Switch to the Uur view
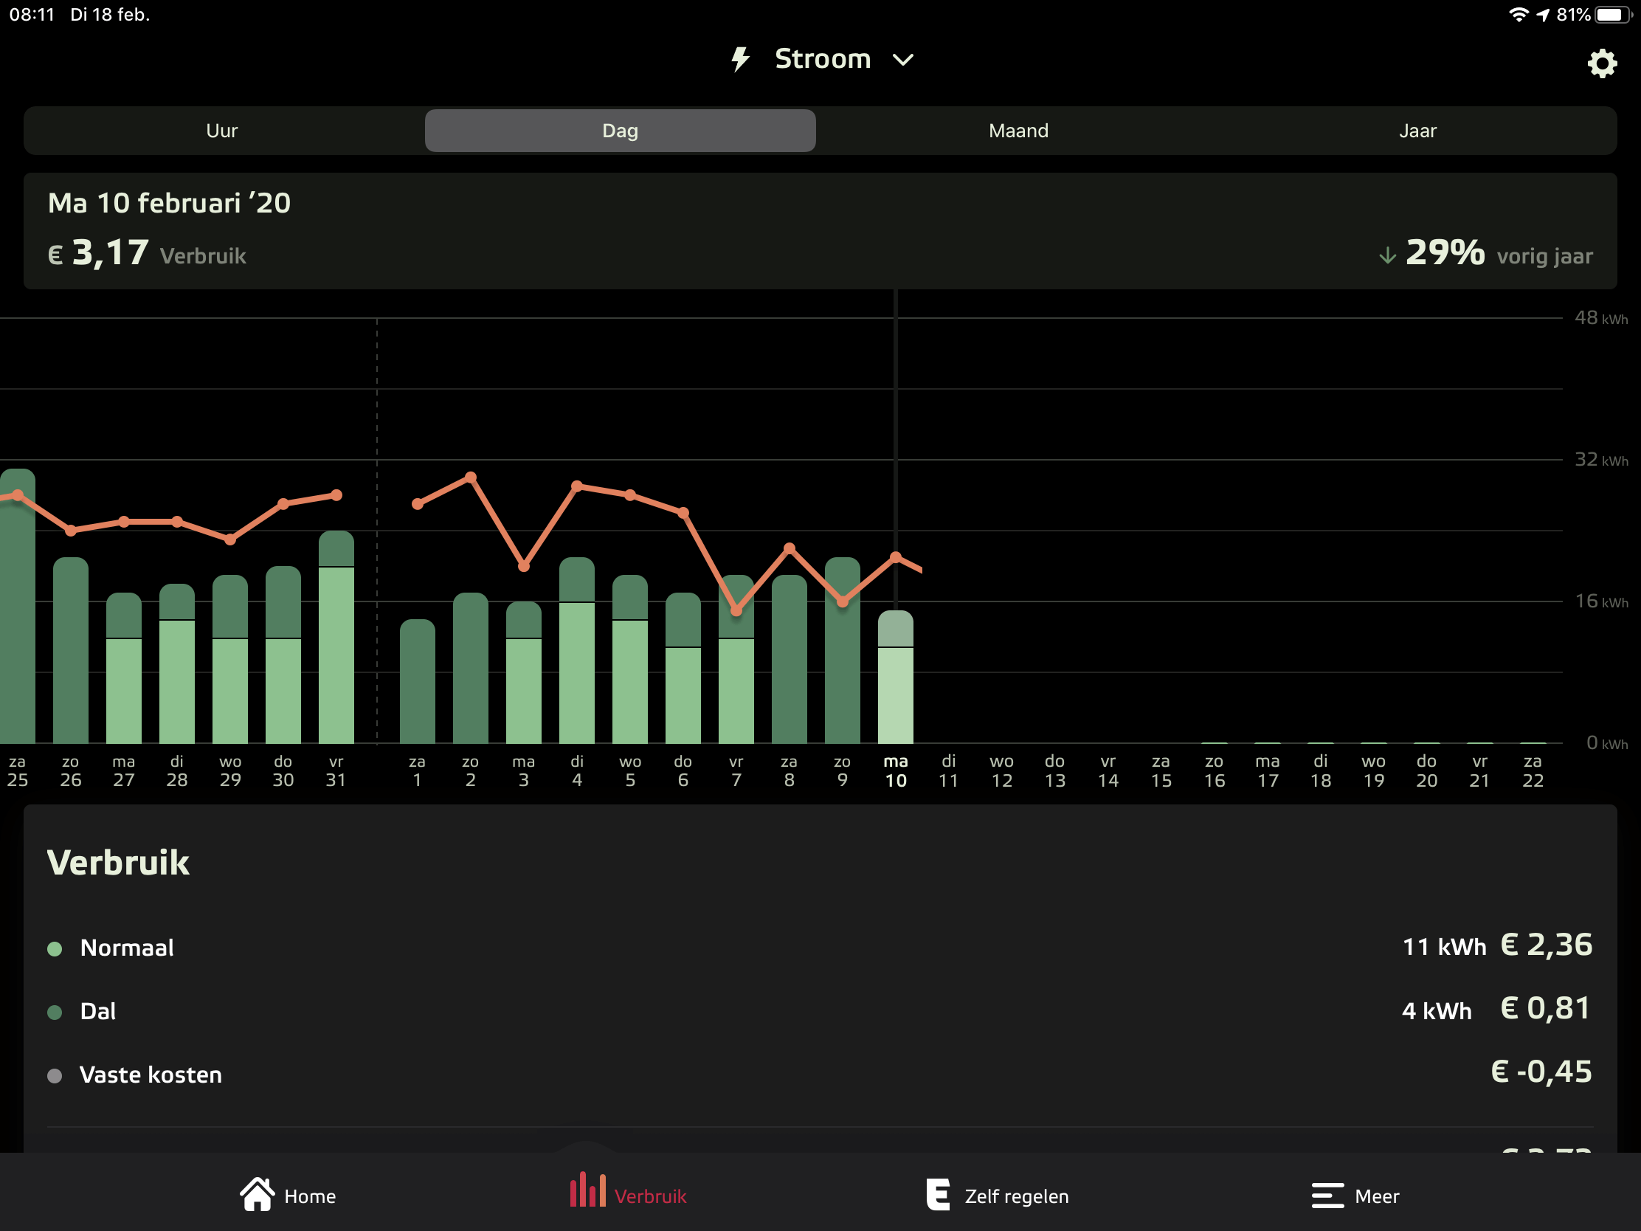Viewport: 1641px width, 1231px height. [222, 131]
